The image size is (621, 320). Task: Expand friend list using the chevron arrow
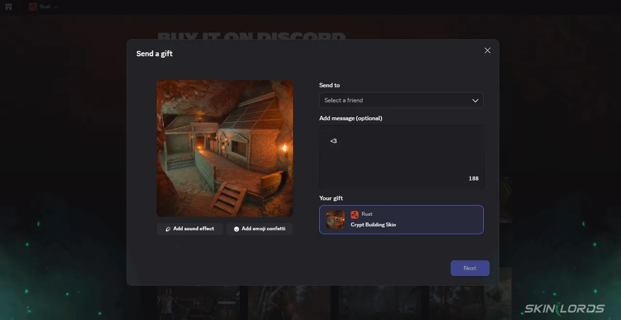click(475, 100)
